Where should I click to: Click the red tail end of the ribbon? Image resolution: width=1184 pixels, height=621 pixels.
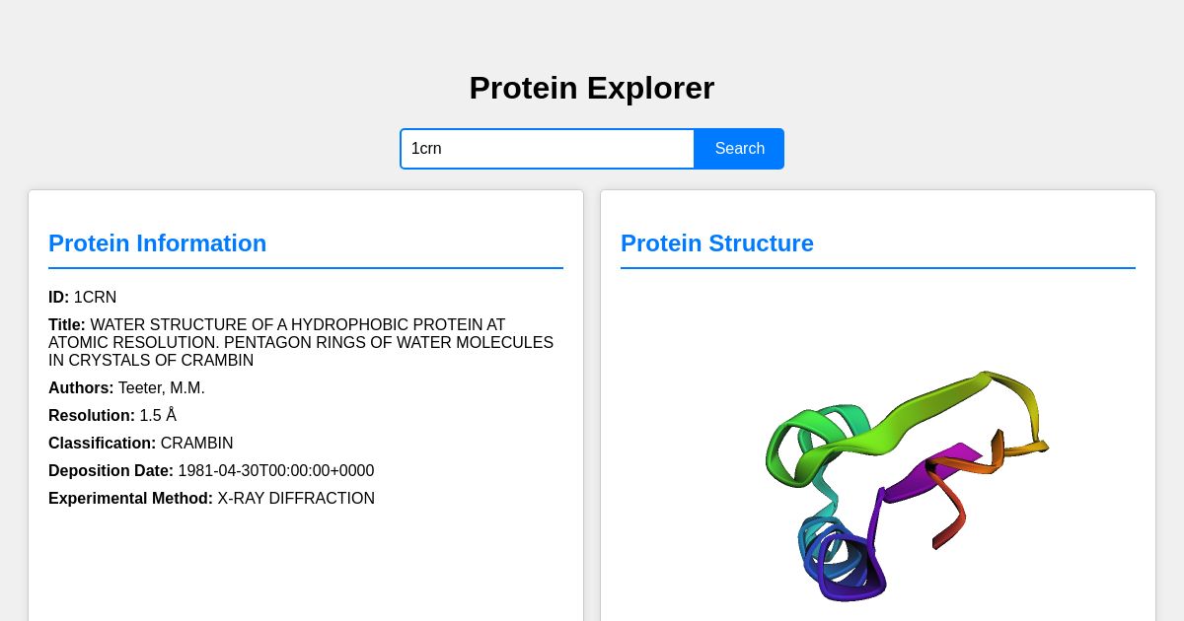947,527
